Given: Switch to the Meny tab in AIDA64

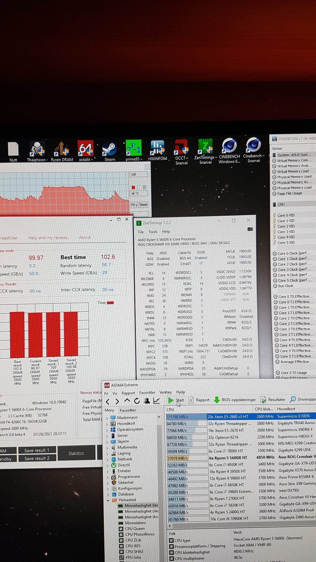Looking at the screenshot, I should 109,410.
